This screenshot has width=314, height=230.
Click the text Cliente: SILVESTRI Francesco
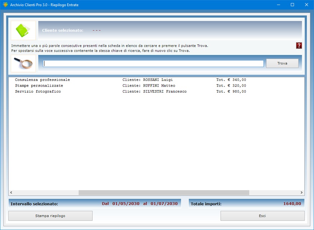(x=154, y=91)
